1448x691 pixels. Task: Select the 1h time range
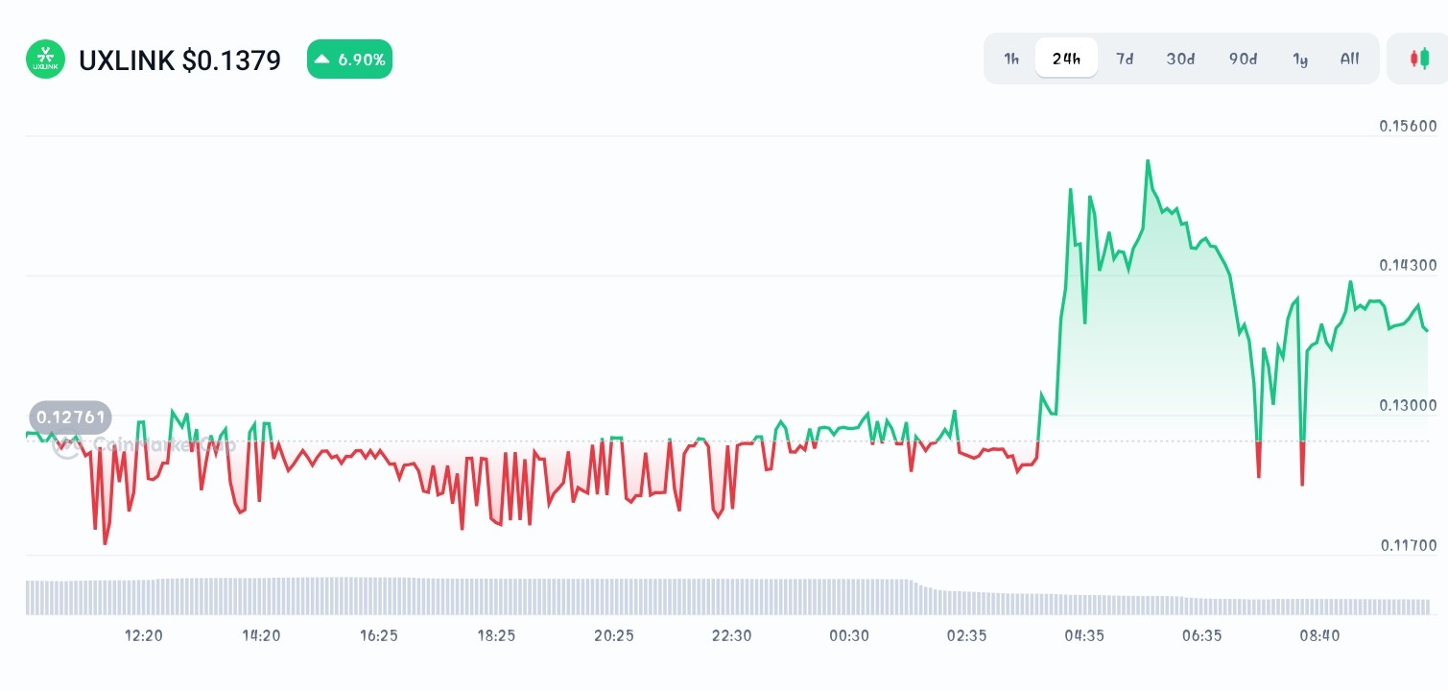[1010, 59]
